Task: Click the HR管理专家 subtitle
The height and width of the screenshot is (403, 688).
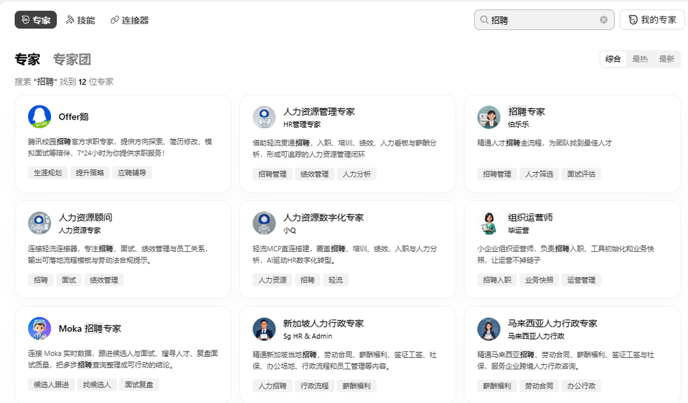Action: [x=302, y=124]
